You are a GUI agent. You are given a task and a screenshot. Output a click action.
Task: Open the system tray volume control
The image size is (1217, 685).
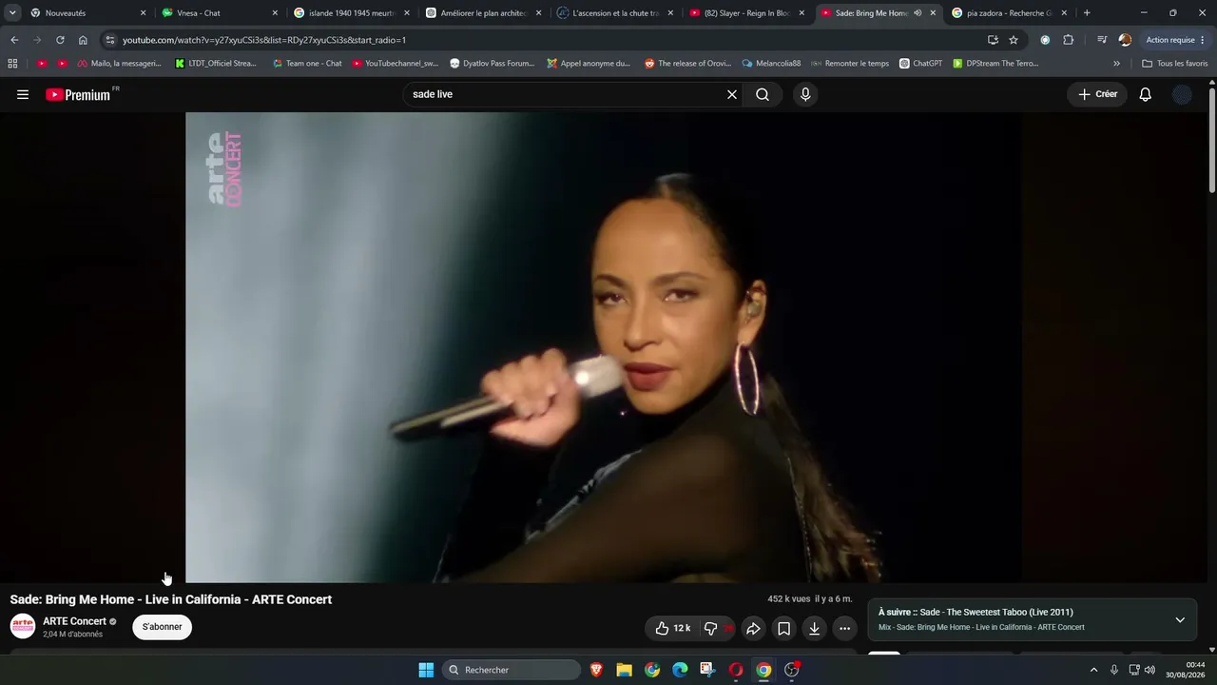[1149, 670]
